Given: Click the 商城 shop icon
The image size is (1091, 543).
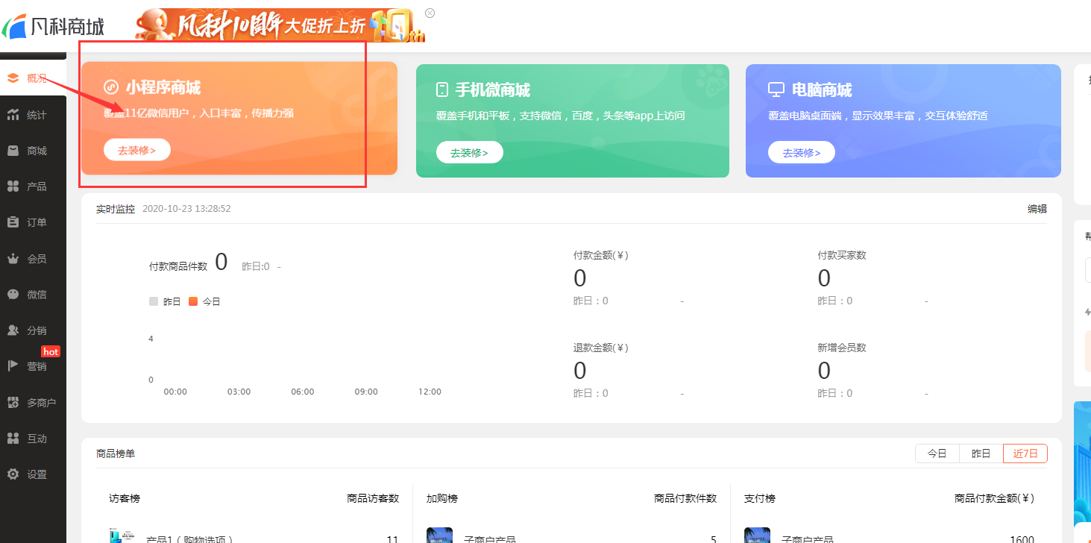Looking at the screenshot, I should 13,151.
